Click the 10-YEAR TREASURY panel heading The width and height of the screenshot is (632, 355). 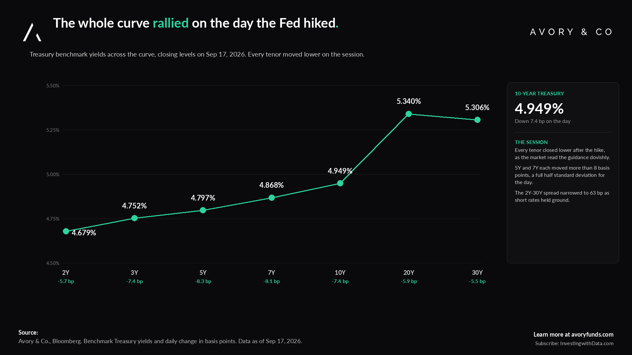539,93
